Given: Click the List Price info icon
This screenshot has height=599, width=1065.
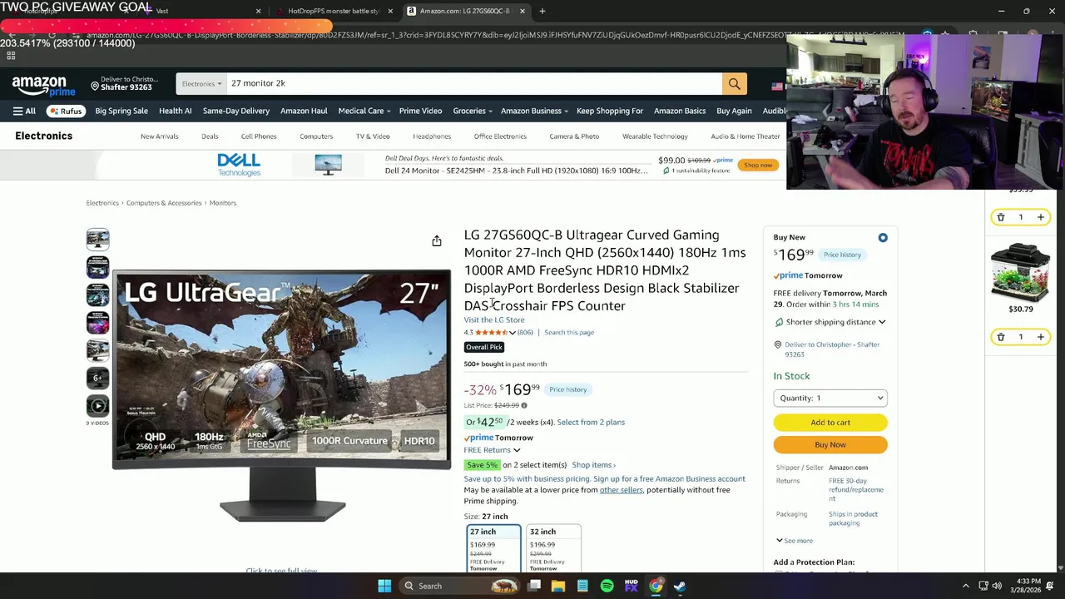Looking at the screenshot, I should [524, 405].
